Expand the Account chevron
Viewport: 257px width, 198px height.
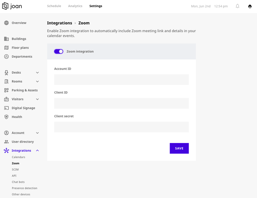click(37, 133)
